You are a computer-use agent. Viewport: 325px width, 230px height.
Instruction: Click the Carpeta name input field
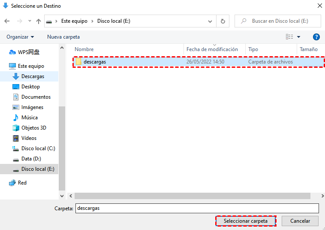point(197,208)
